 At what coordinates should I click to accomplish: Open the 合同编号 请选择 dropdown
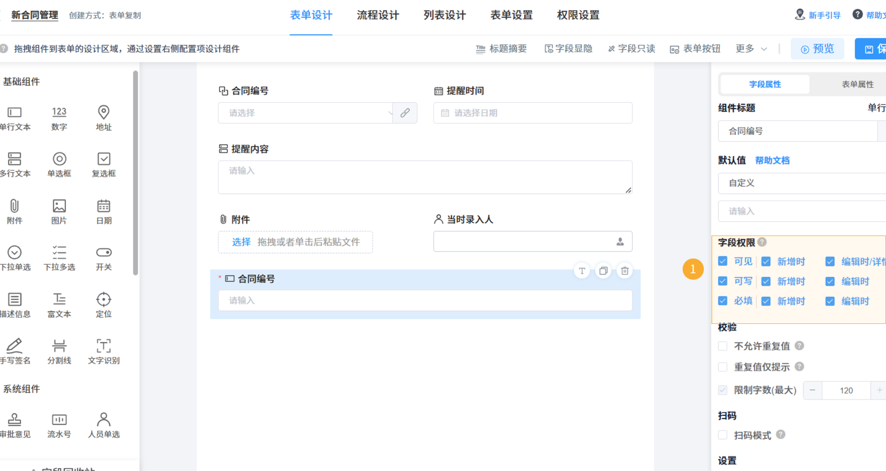tap(306, 113)
